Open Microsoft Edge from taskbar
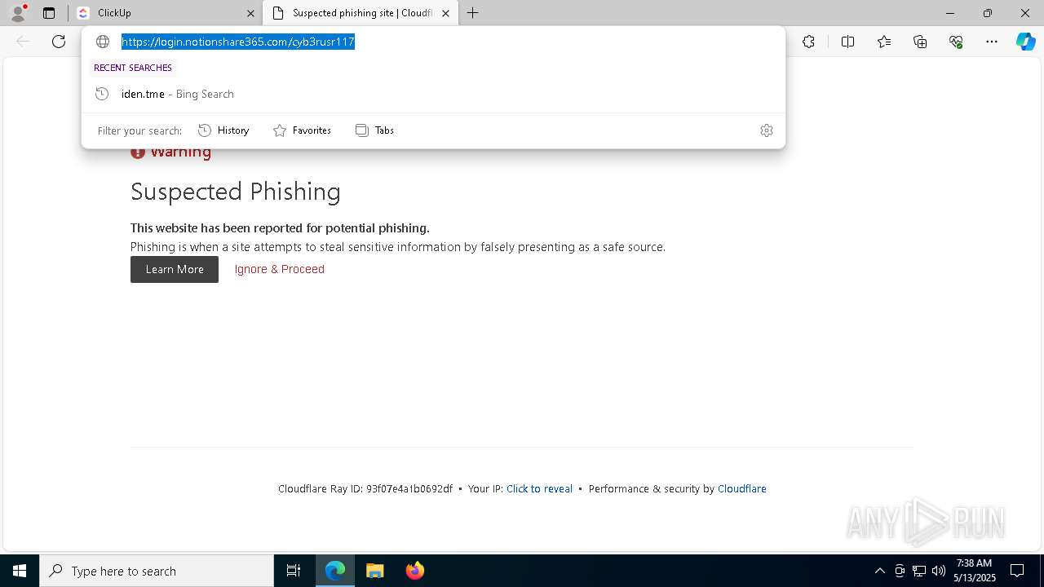This screenshot has width=1044, height=587. point(335,571)
